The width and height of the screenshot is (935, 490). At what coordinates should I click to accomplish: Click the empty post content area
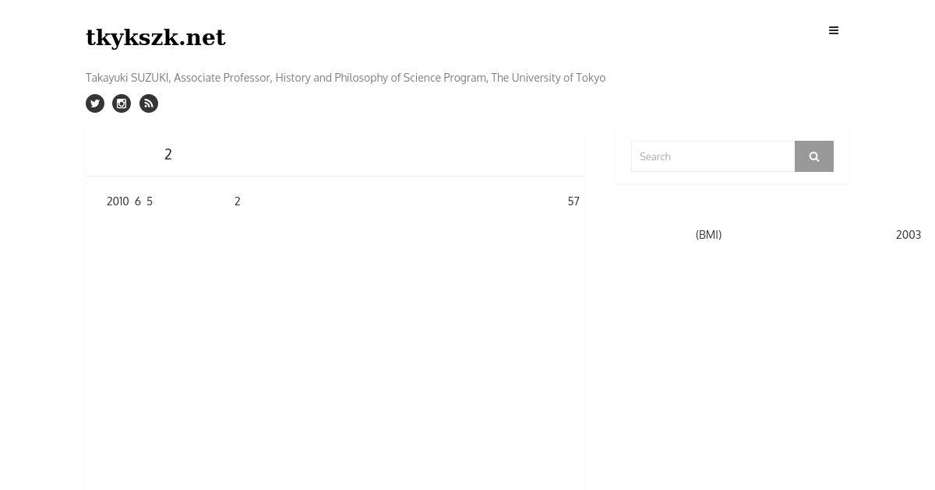(x=335, y=350)
